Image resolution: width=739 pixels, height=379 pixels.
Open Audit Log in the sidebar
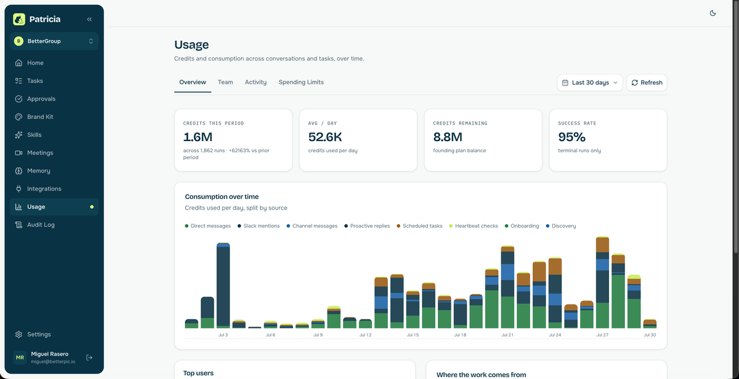54,225
